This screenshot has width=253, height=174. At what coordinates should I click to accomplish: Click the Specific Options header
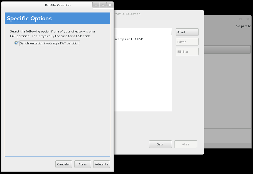[x=57, y=18]
